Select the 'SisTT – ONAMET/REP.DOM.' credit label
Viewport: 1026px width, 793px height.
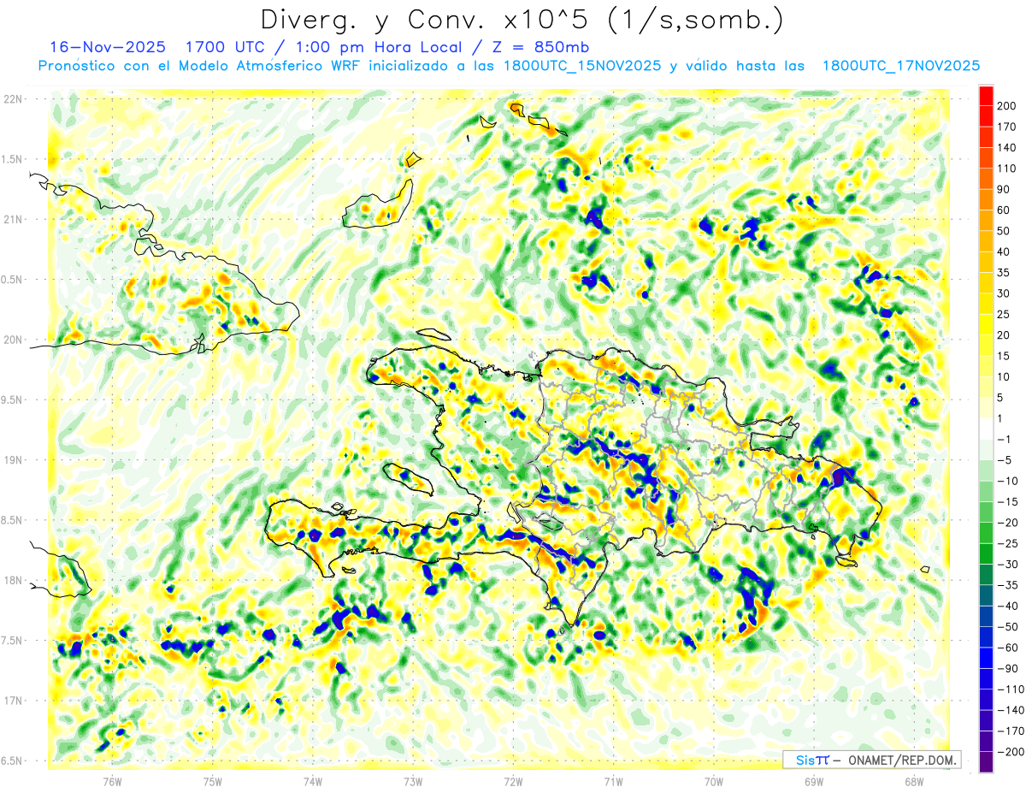point(871,760)
